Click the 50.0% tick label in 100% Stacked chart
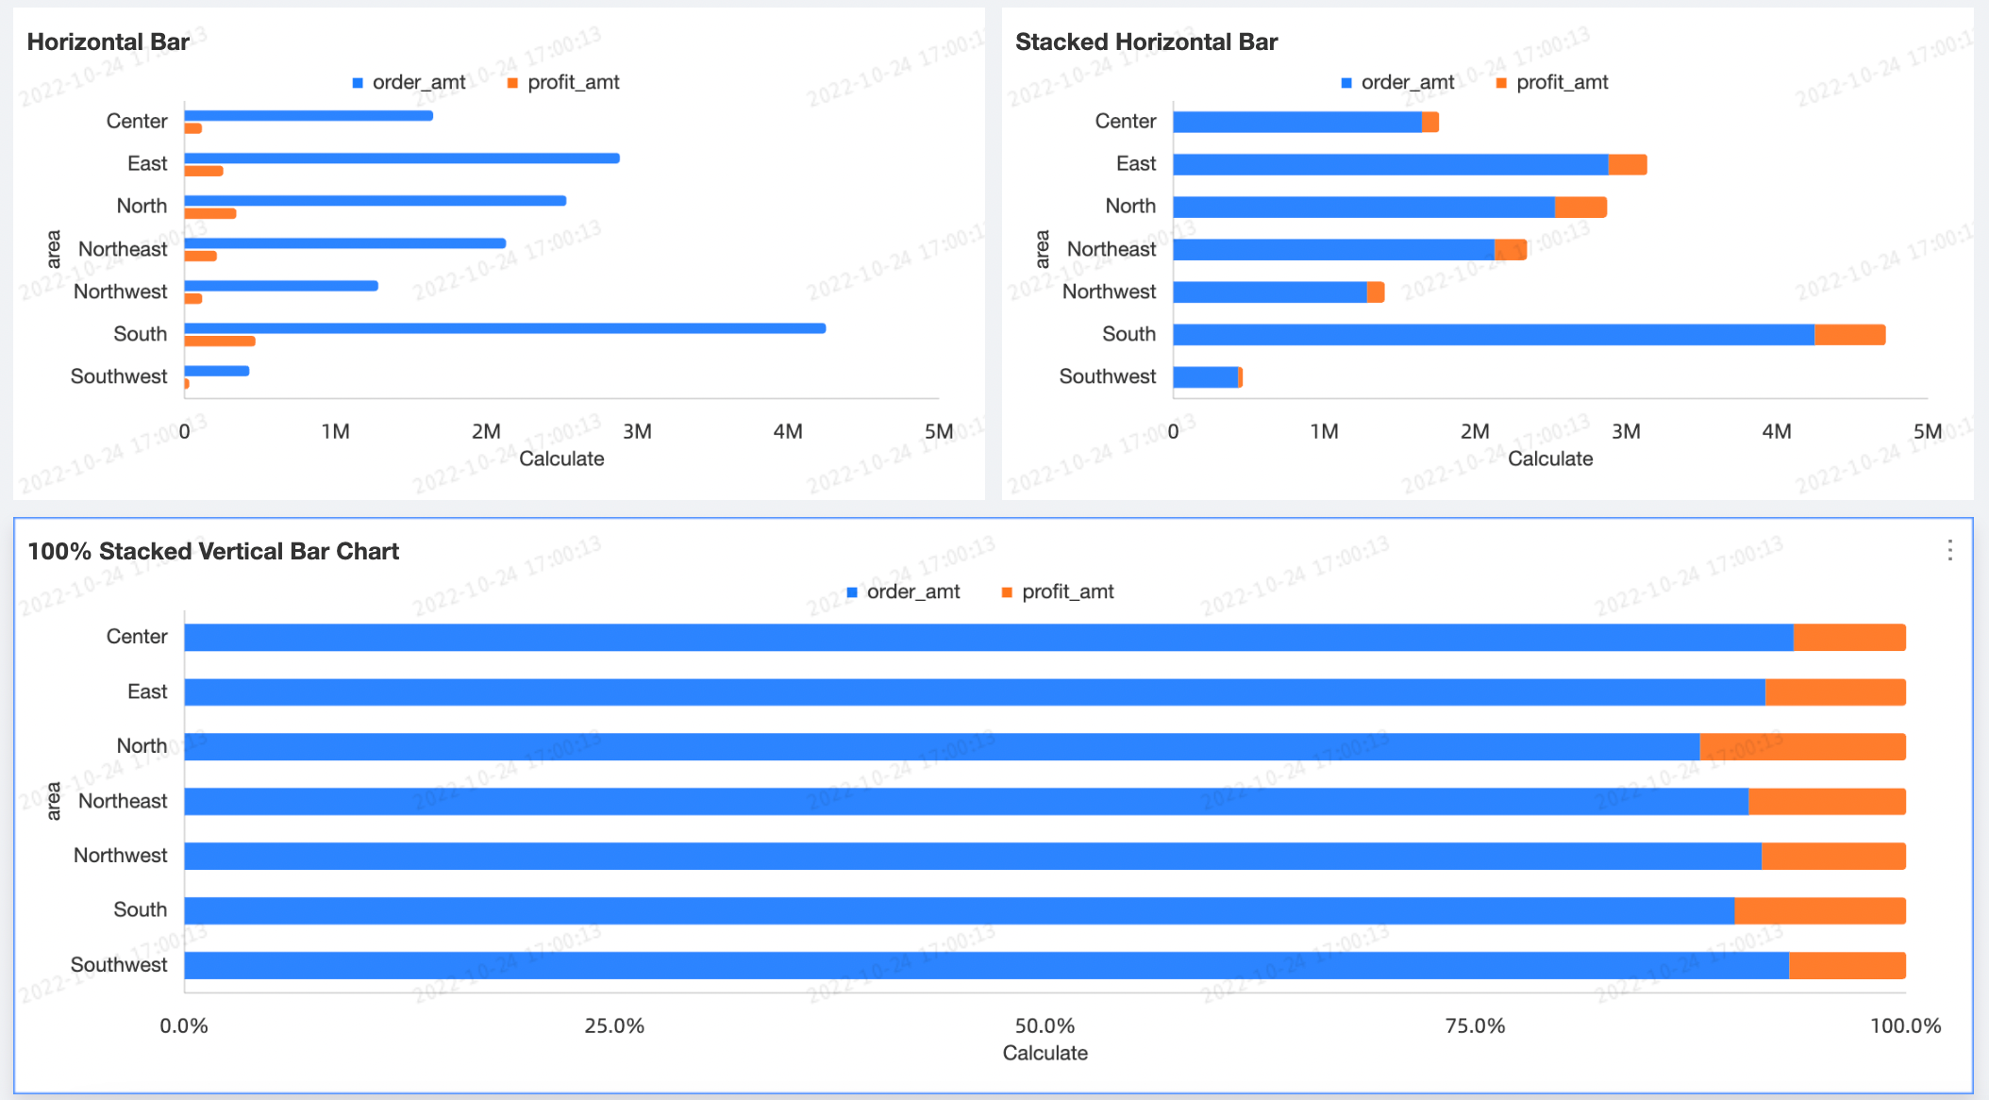 (x=1045, y=1026)
